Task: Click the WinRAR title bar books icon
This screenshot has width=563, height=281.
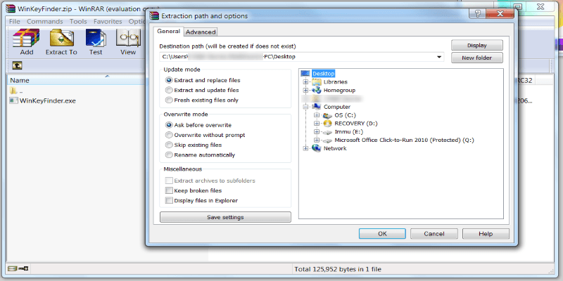Action: (x=12, y=7)
